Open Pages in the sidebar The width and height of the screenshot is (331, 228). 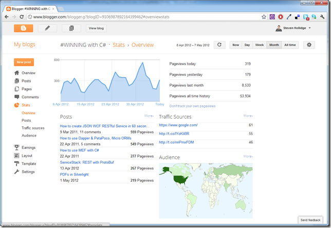pos(27,89)
